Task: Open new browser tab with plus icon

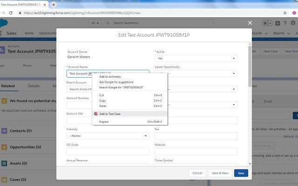Action: coord(54,5)
